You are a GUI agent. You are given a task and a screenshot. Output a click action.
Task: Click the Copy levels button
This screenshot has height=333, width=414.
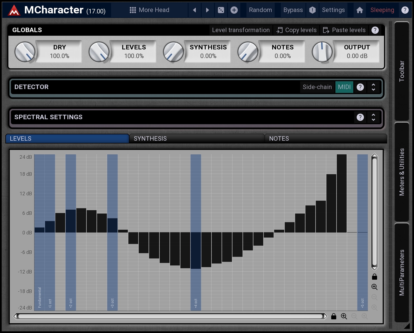point(297,30)
